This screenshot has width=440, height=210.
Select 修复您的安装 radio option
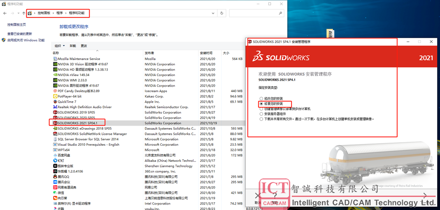(261, 104)
